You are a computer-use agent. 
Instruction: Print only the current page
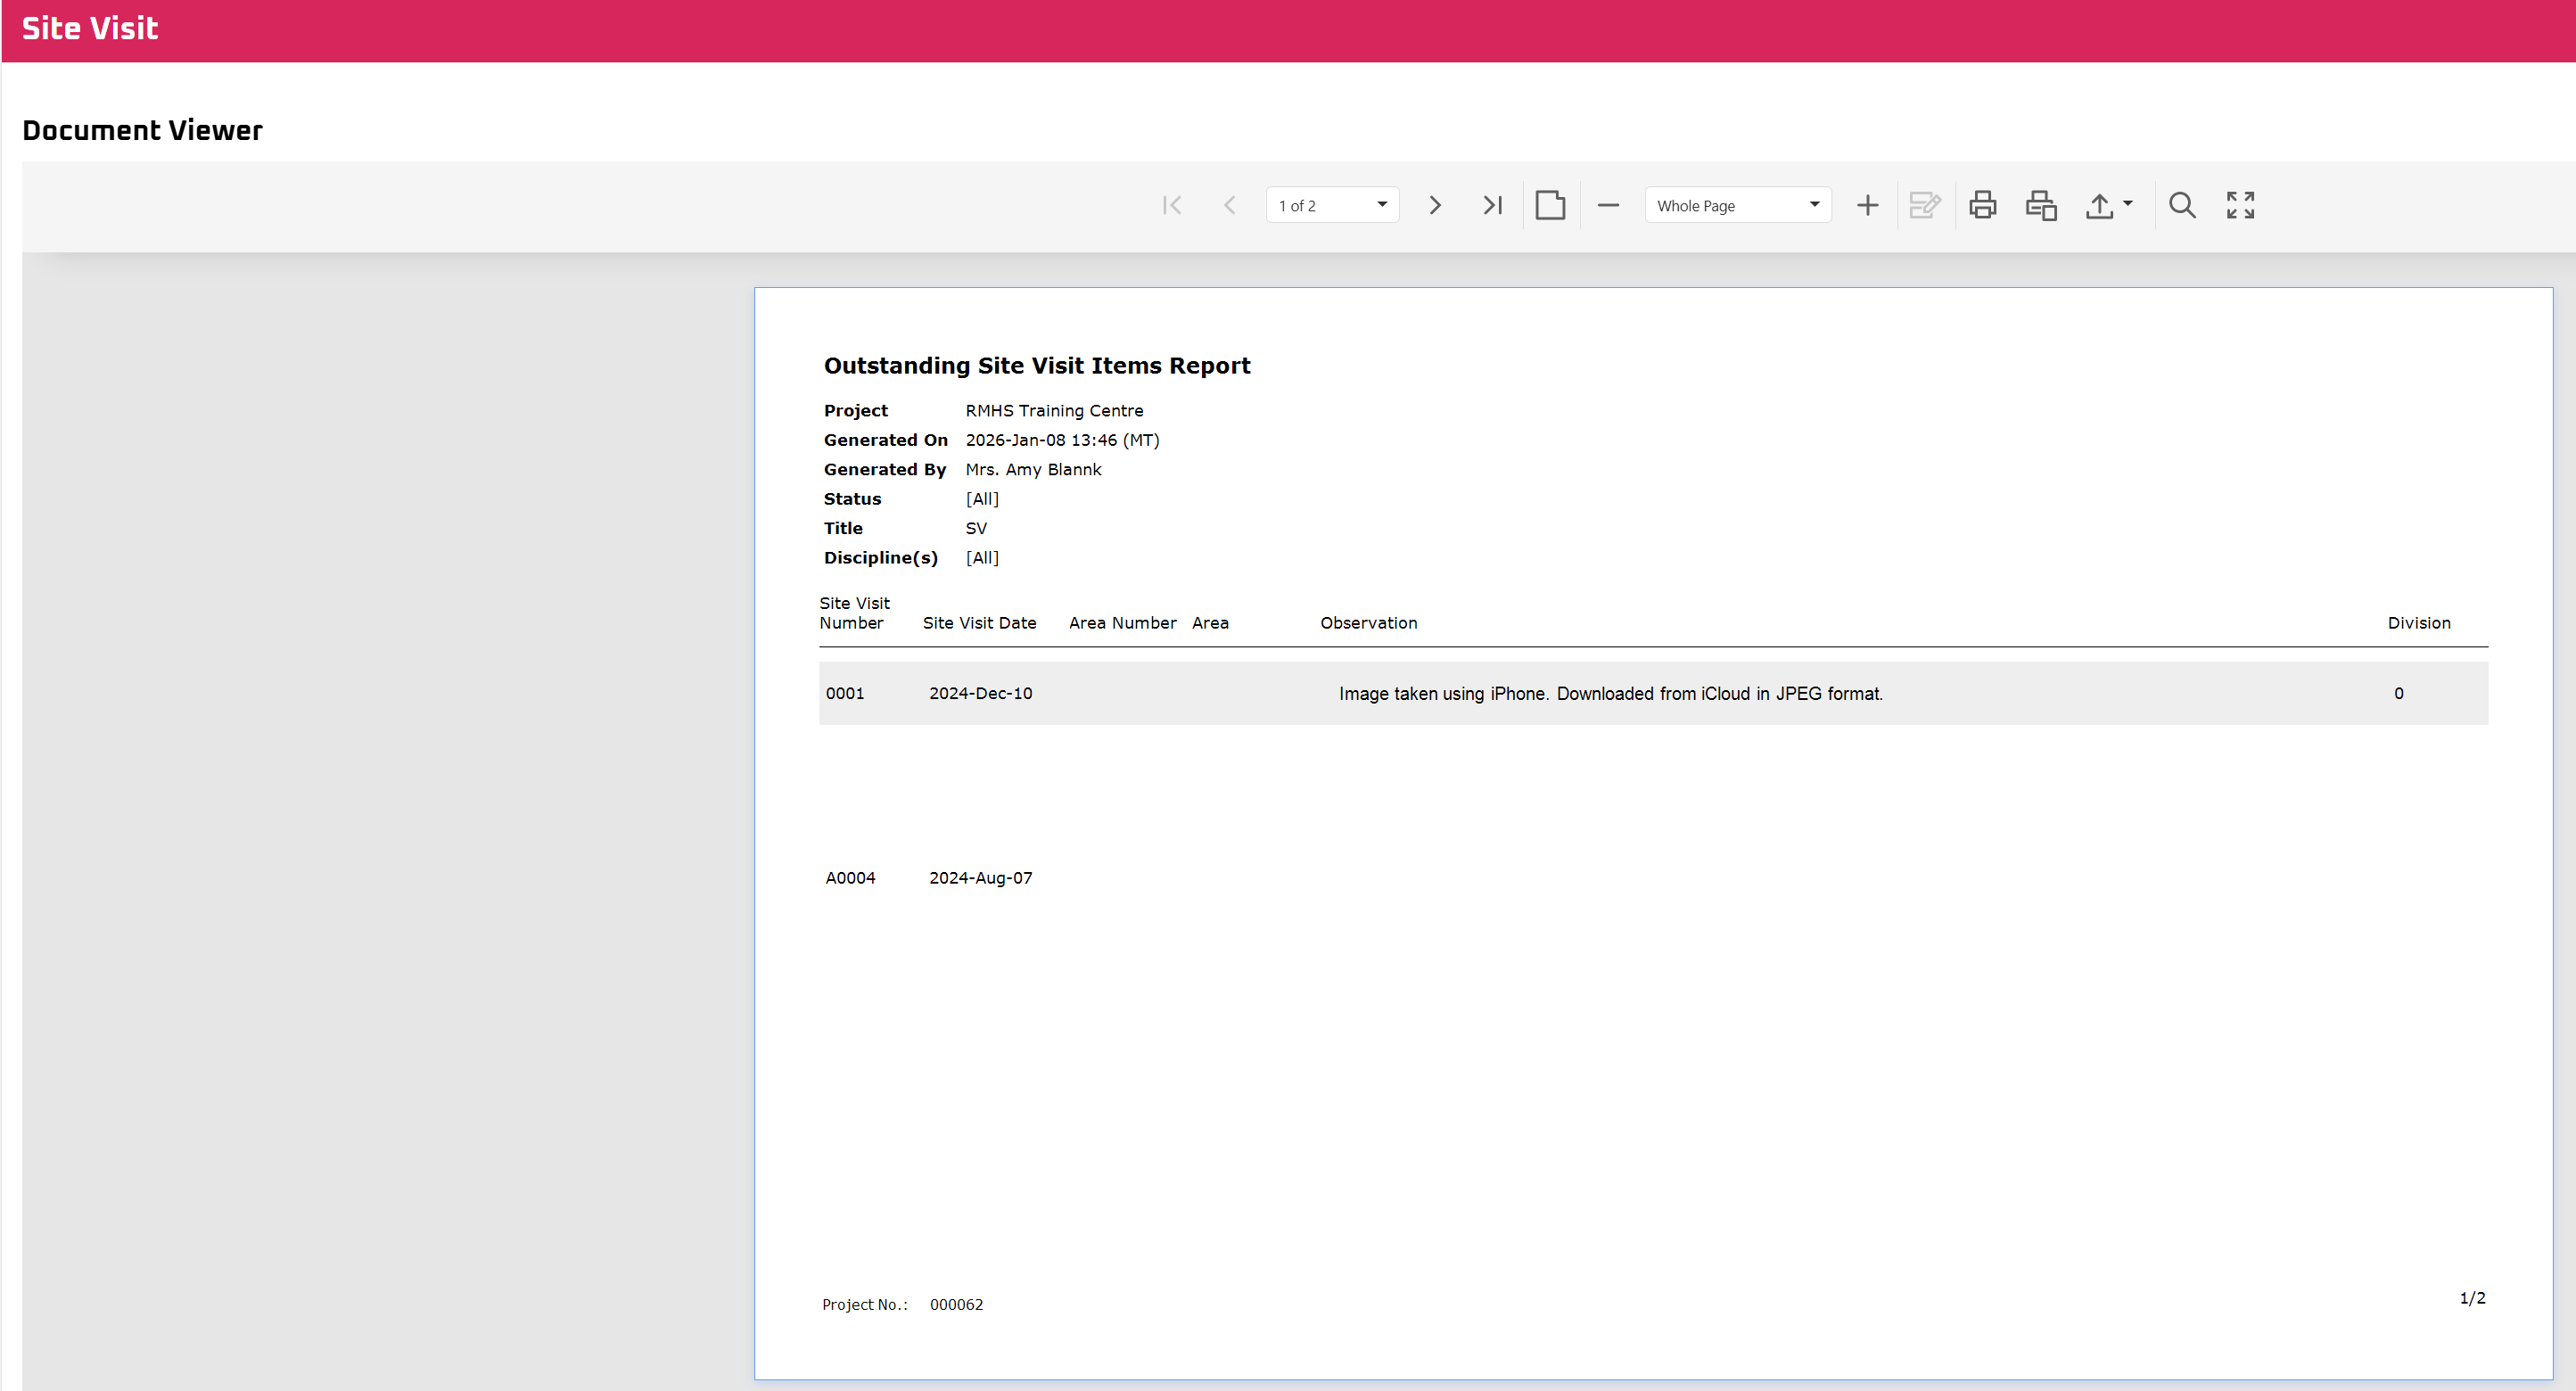2041,205
